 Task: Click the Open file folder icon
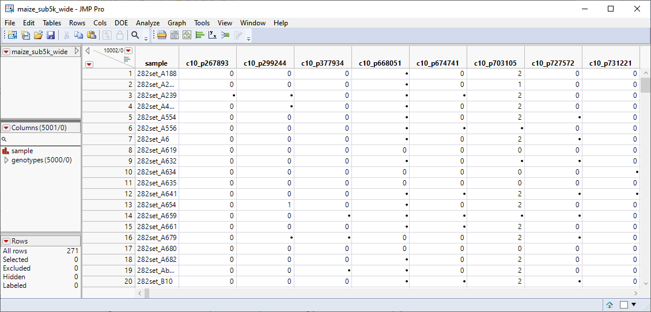pos(38,35)
